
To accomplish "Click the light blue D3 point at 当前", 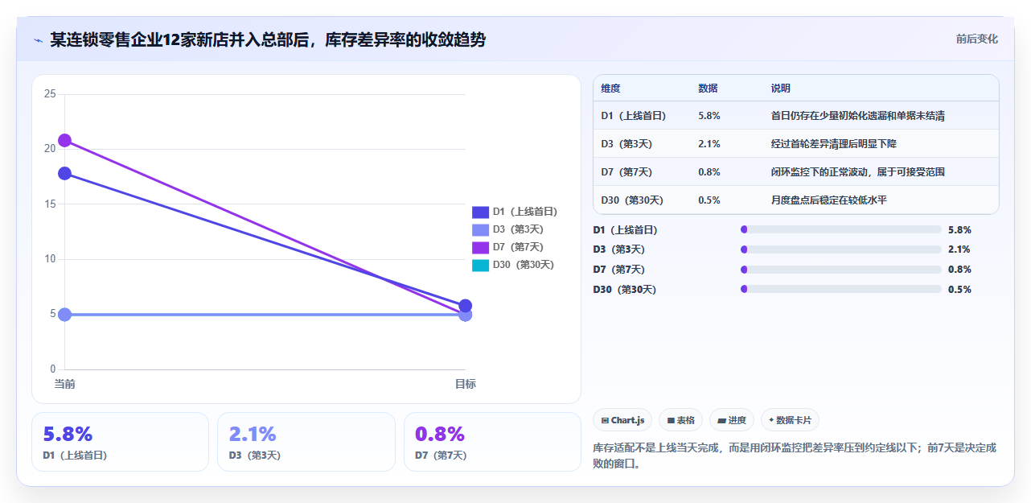I will click(64, 314).
